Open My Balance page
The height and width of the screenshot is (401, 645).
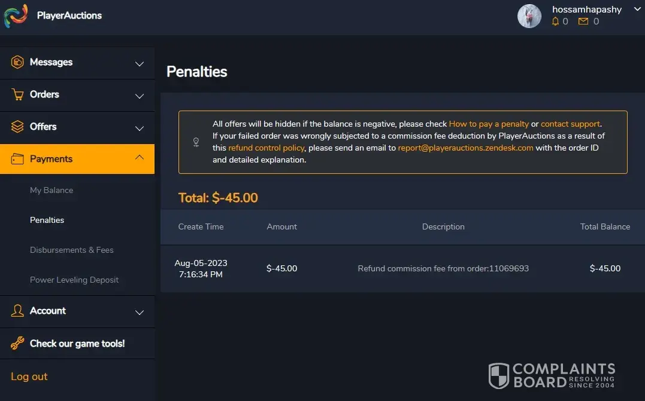coord(52,190)
